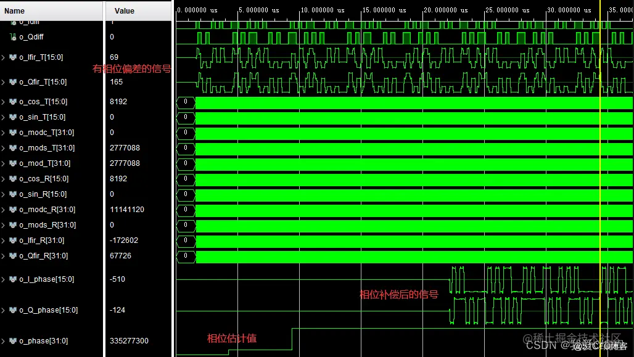Click the bus icon of o_Ifir_R[31:0]
This screenshot has height=357, width=634.
13,240
